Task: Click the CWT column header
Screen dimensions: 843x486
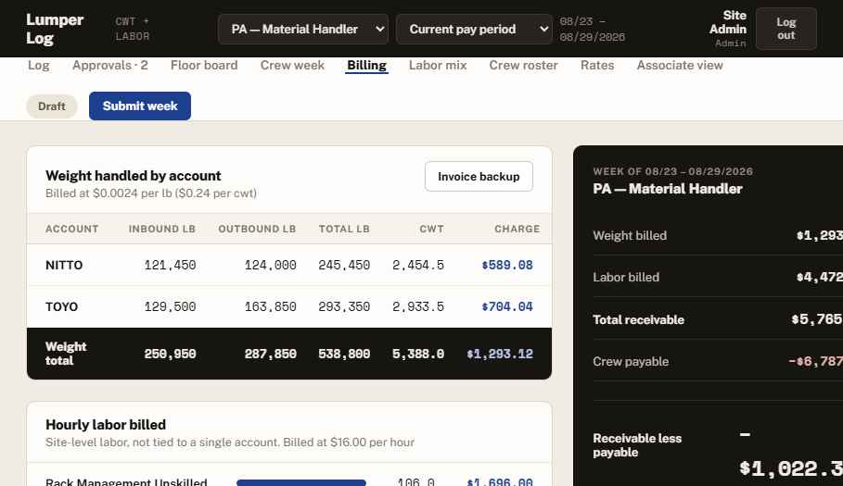Action: pos(432,229)
